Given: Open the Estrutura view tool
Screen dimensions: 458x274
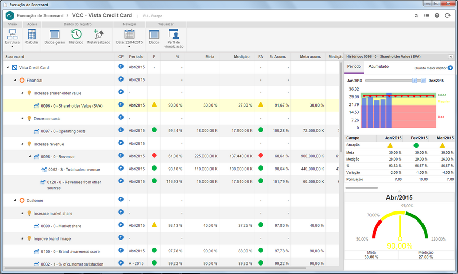Looking at the screenshot, I should point(12,37).
